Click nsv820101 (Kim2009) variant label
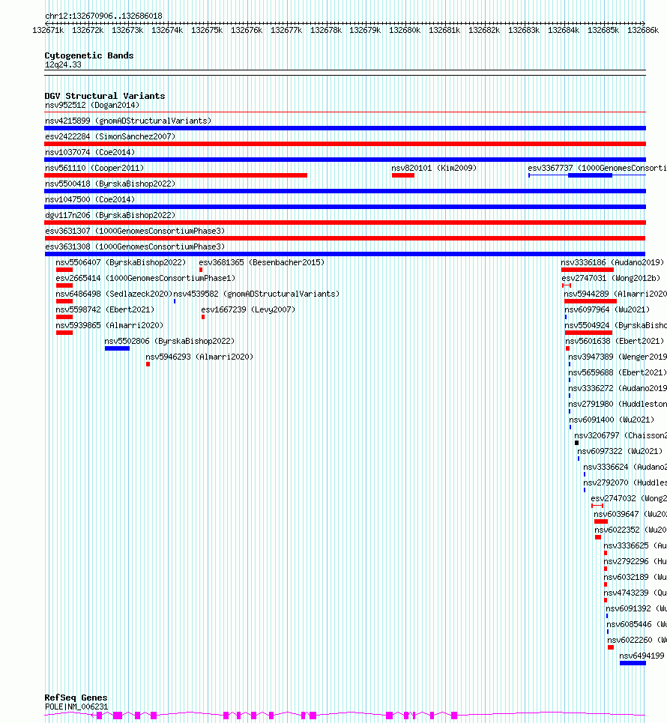 pyautogui.click(x=434, y=168)
